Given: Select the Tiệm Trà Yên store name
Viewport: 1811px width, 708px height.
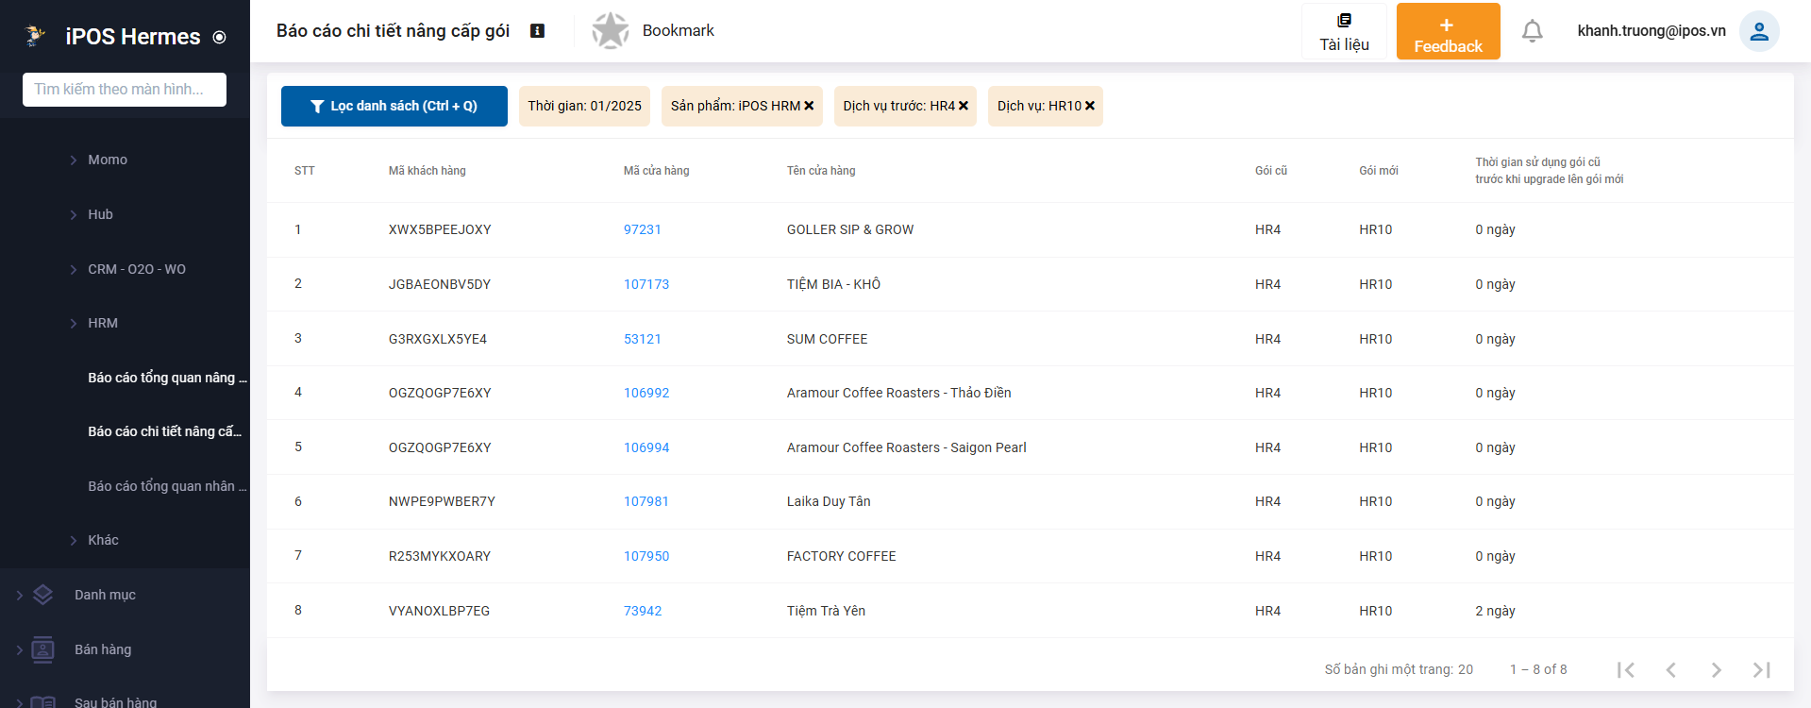Looking at the screenshot, I should (826, 611).
